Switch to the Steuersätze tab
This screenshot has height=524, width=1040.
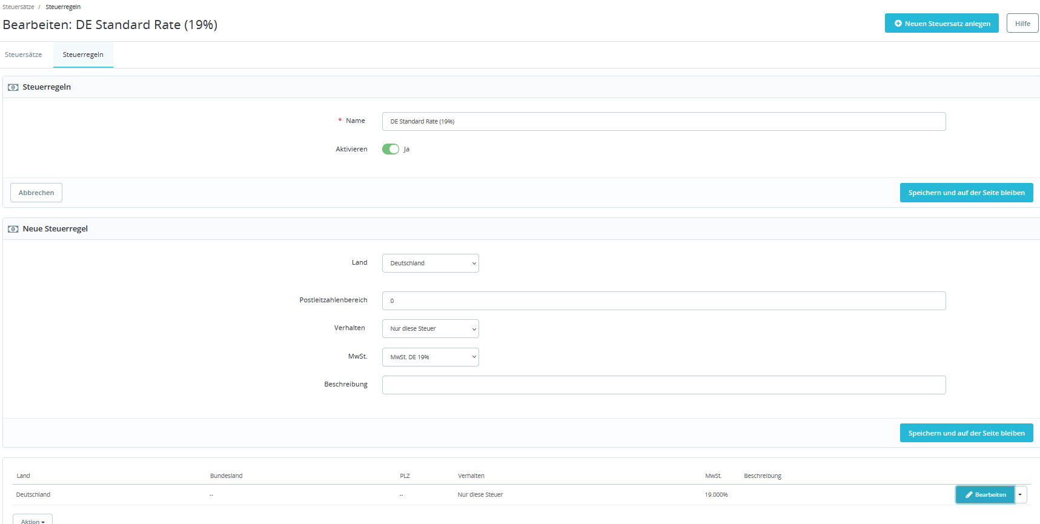click(24, 55)
